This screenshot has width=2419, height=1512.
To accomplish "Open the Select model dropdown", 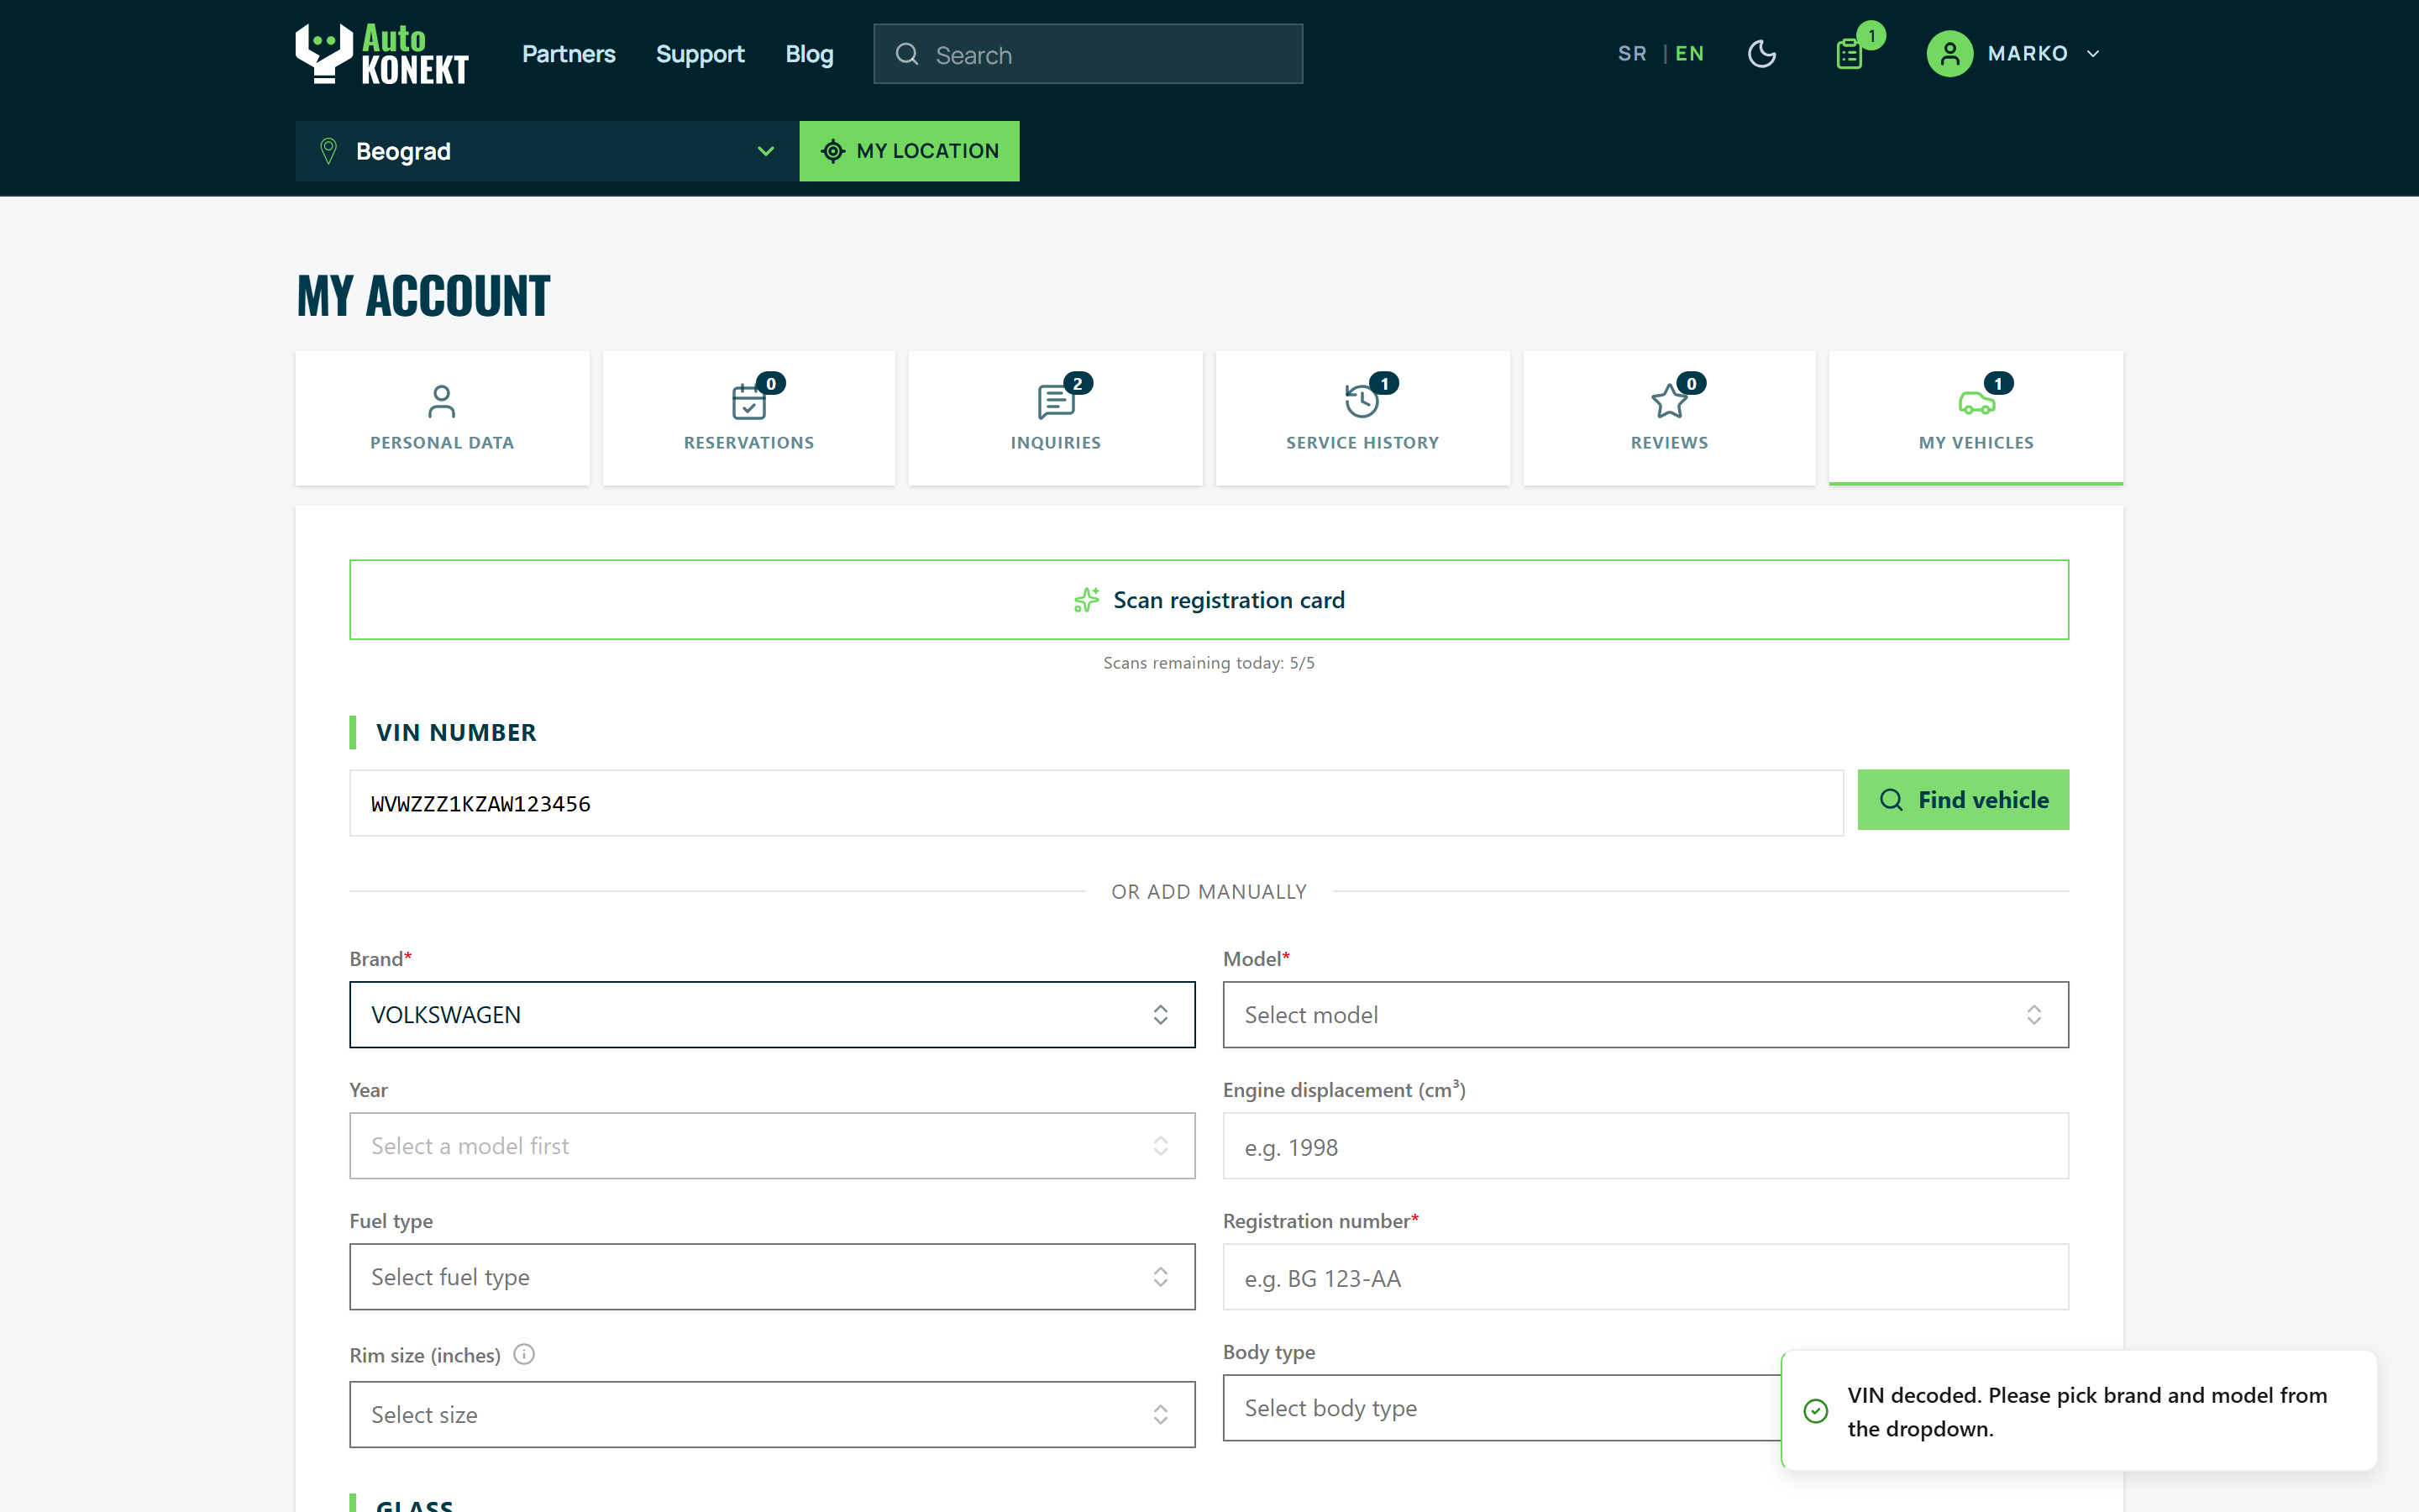I will coord(1645,1015).
